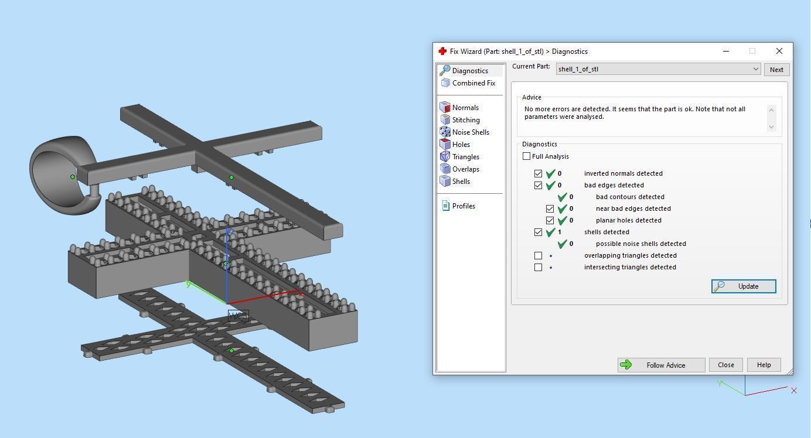Image resolution: width=811 pixels, height=438 pixels.
Task: Open the Triangles fix page label
Action: (466, 157)
